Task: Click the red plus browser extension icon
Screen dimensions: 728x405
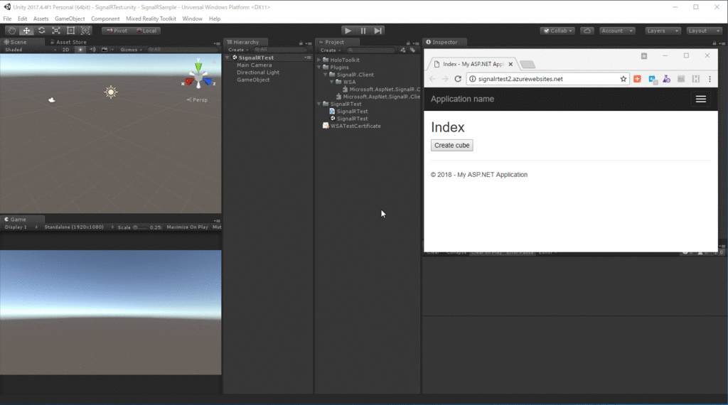Action: point(637,79)
